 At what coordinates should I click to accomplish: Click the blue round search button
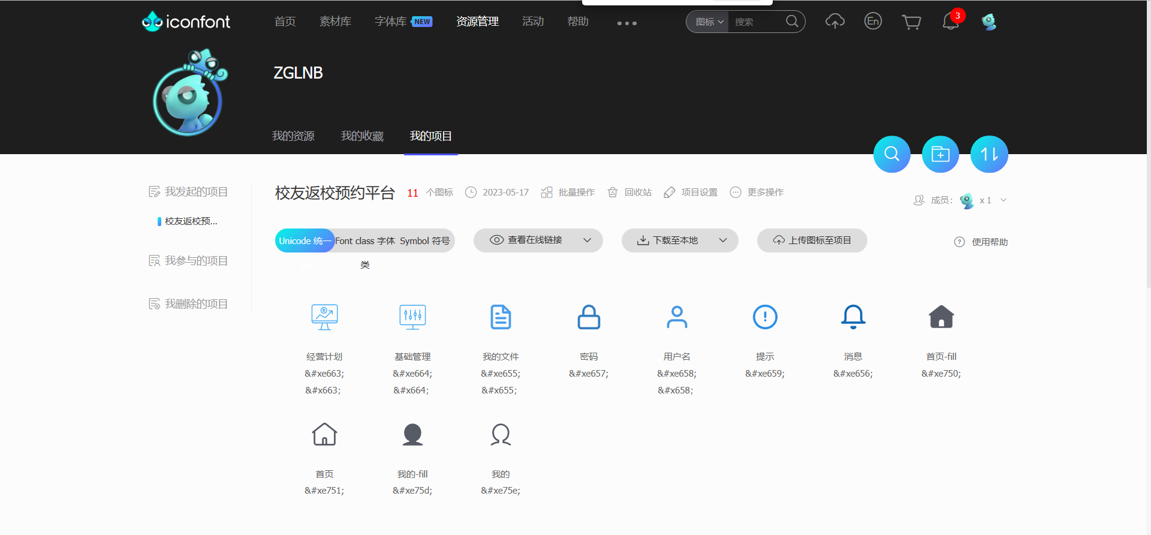tap(891, 154)
